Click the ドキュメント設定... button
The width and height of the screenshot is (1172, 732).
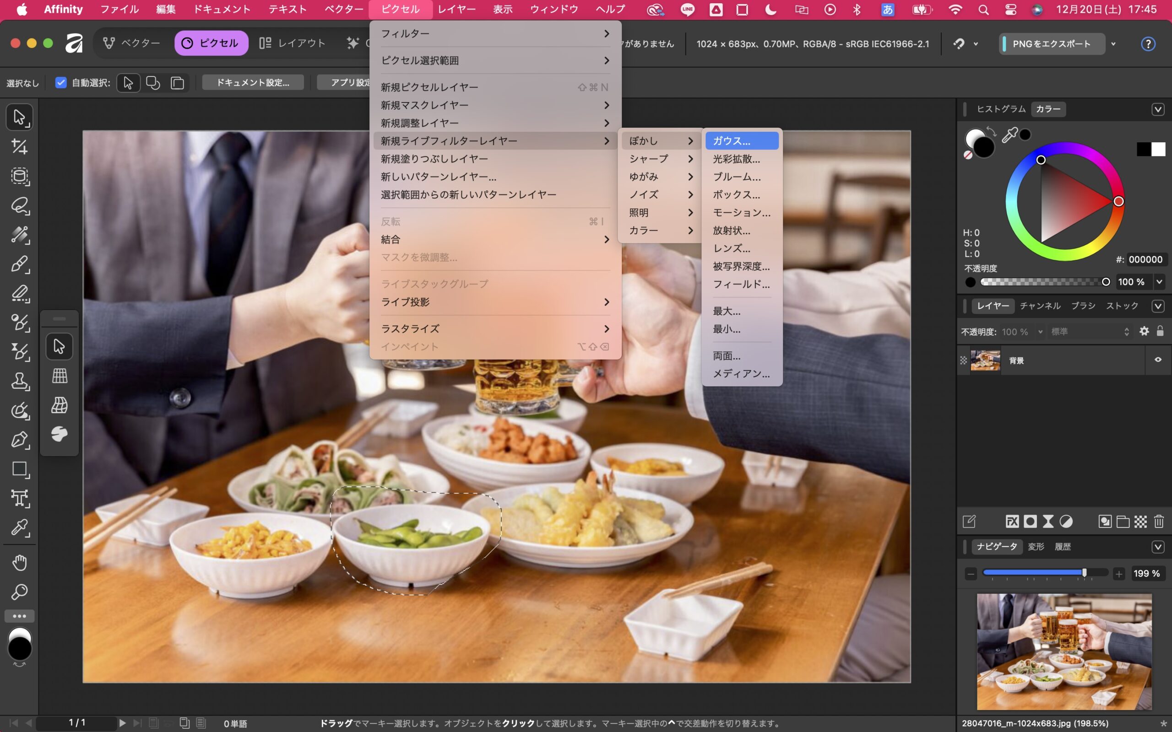coord(253,83)
